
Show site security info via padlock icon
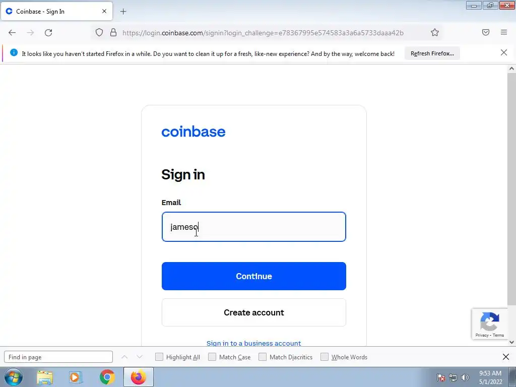point(113,32)
